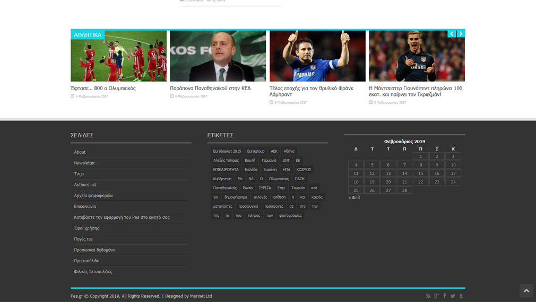Open article about Manchester United and Griezmann
This screenshot has width=536, height=302.
pyautogui.click(x=416, y=91)
